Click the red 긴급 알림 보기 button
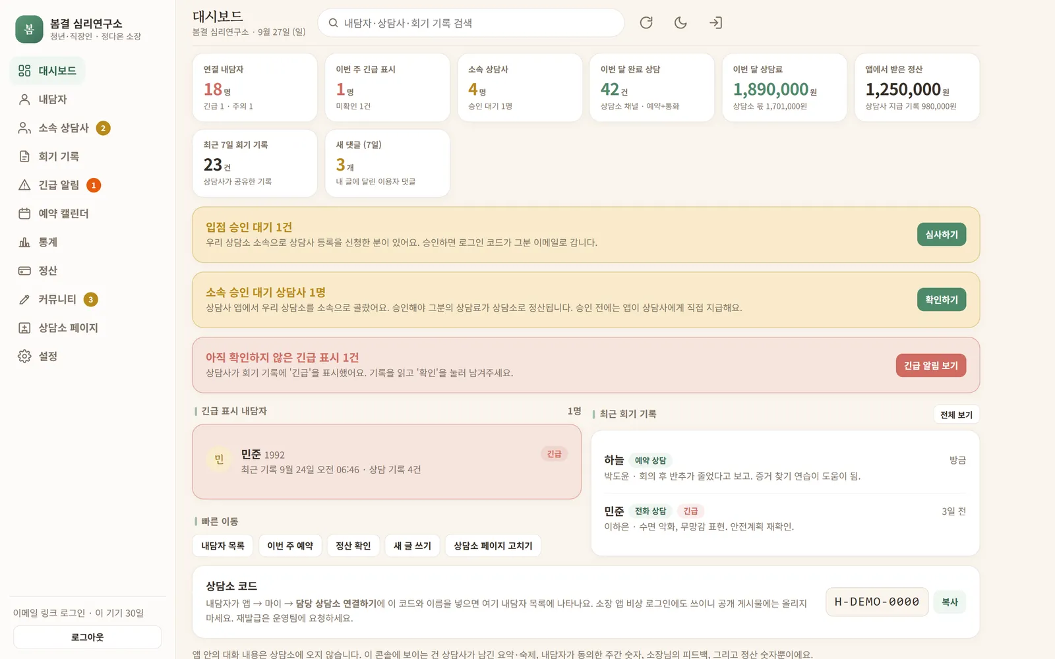 point(931,366)
